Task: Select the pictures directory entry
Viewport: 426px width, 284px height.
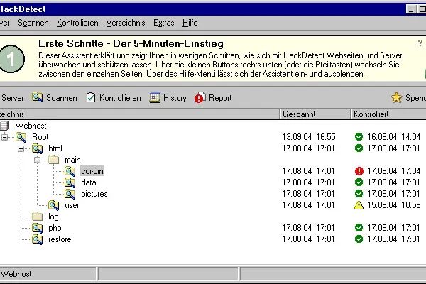Action: click(94, 194)
